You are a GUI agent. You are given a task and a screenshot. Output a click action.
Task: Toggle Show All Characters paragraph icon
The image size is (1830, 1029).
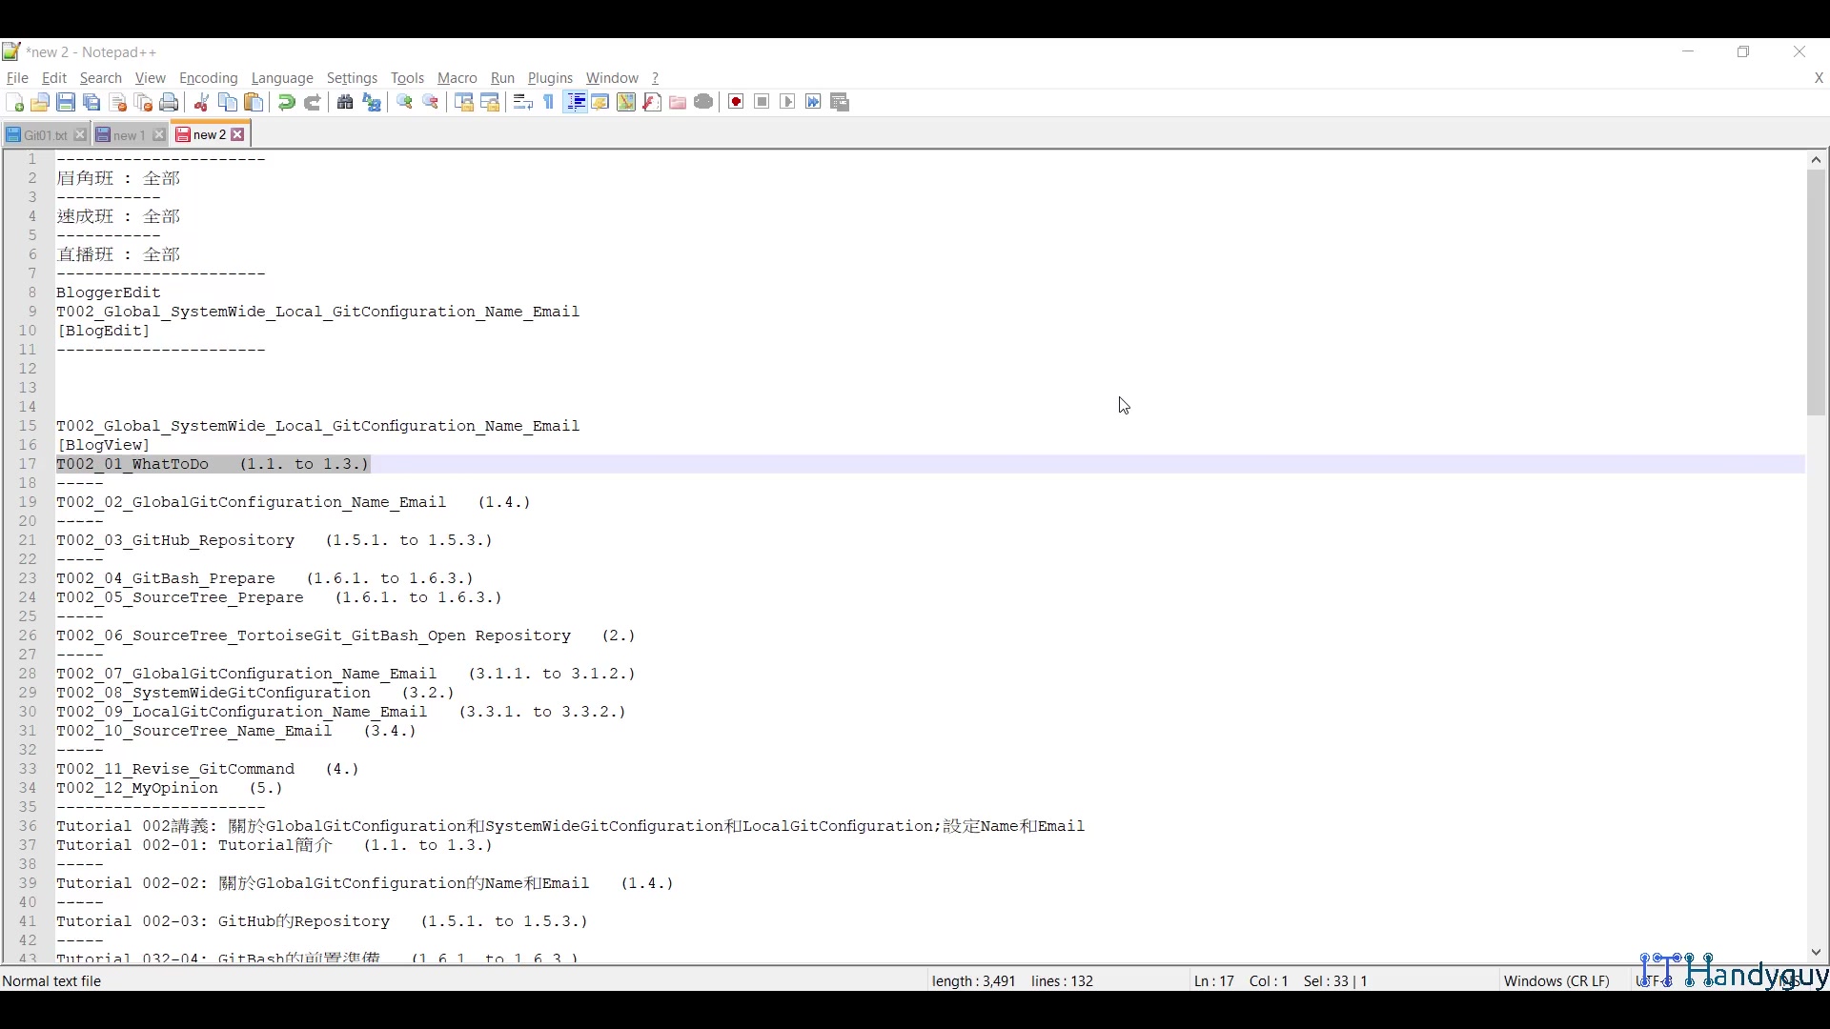click(546, 102)
